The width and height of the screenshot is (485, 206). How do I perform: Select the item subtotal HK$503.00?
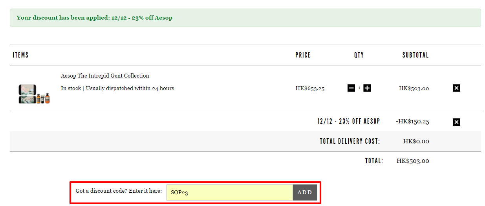tap(414, 89)
